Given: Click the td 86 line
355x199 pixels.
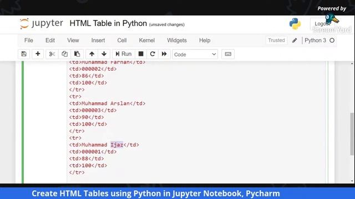Looking at the screenshot, I should [87, 76].
